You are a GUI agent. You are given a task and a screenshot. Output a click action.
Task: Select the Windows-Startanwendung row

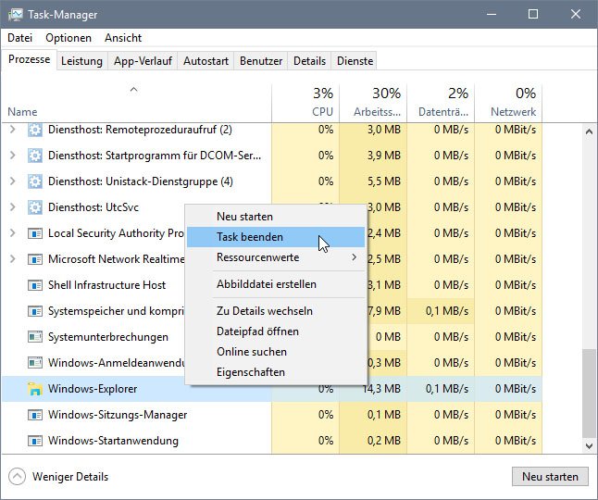[x=272, y=441]
